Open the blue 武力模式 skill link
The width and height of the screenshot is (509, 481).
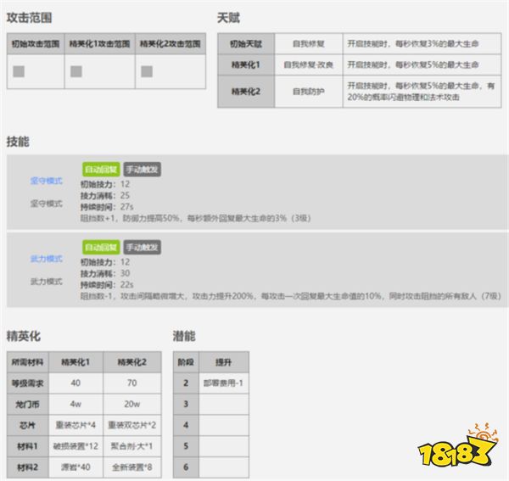[x=47, y=258]
